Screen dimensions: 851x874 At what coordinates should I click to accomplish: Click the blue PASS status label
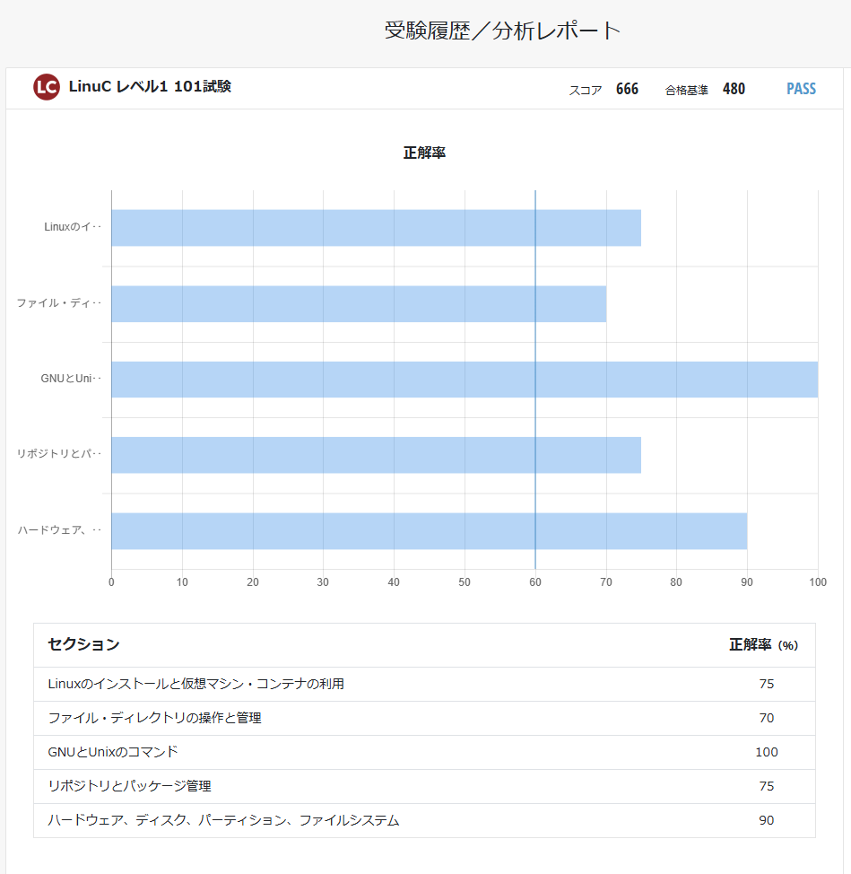801,89
